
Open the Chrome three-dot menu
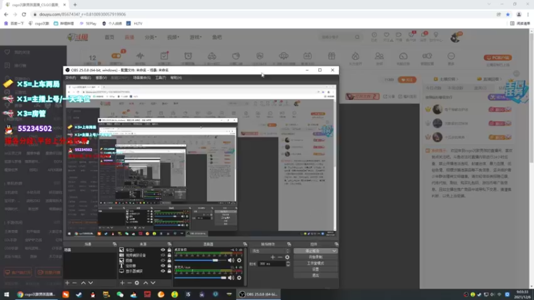tap(528, 15)
